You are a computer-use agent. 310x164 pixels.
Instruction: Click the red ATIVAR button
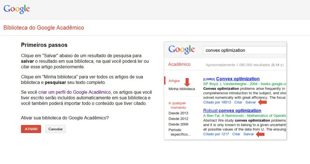[31, 129]
